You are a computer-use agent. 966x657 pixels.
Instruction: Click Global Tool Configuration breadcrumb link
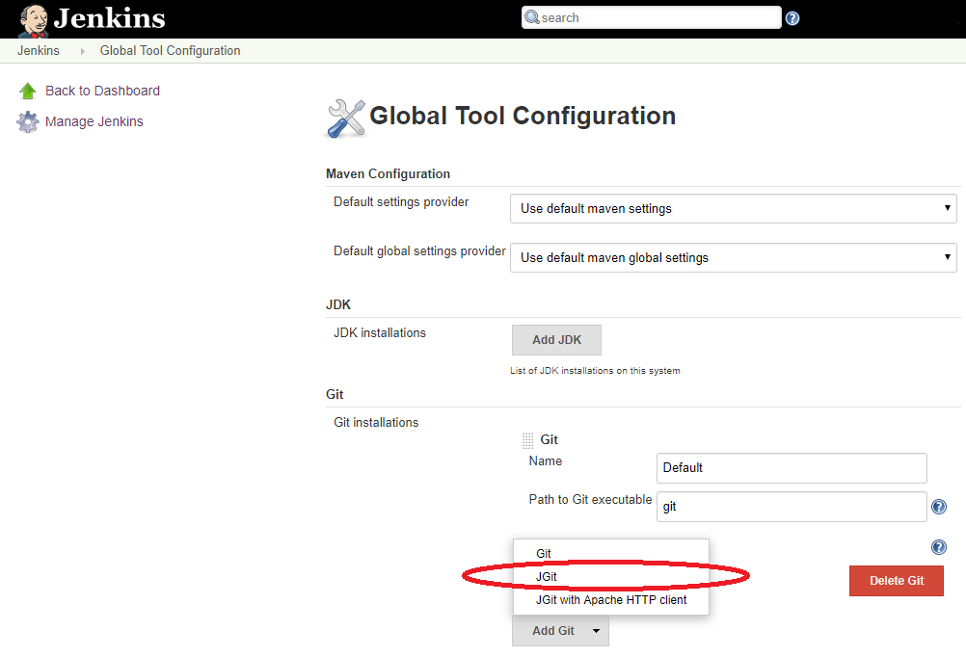[170, 50]
